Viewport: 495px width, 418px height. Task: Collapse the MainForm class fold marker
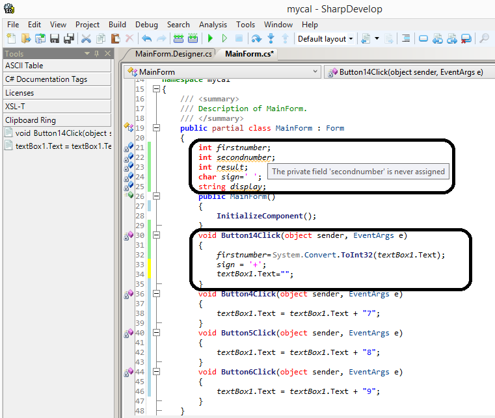pos(156,128)
